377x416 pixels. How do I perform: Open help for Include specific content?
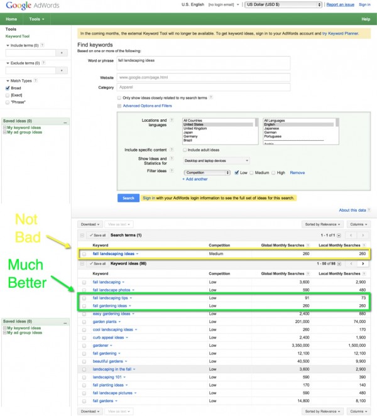[x=172, y=150]
